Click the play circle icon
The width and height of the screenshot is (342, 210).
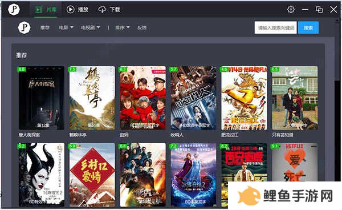(x=71, y=9)
